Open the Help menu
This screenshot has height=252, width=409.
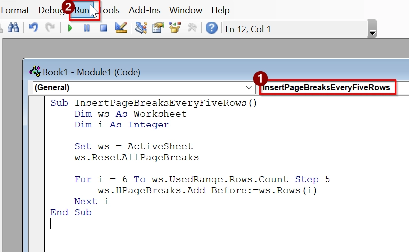pos(221,10)
